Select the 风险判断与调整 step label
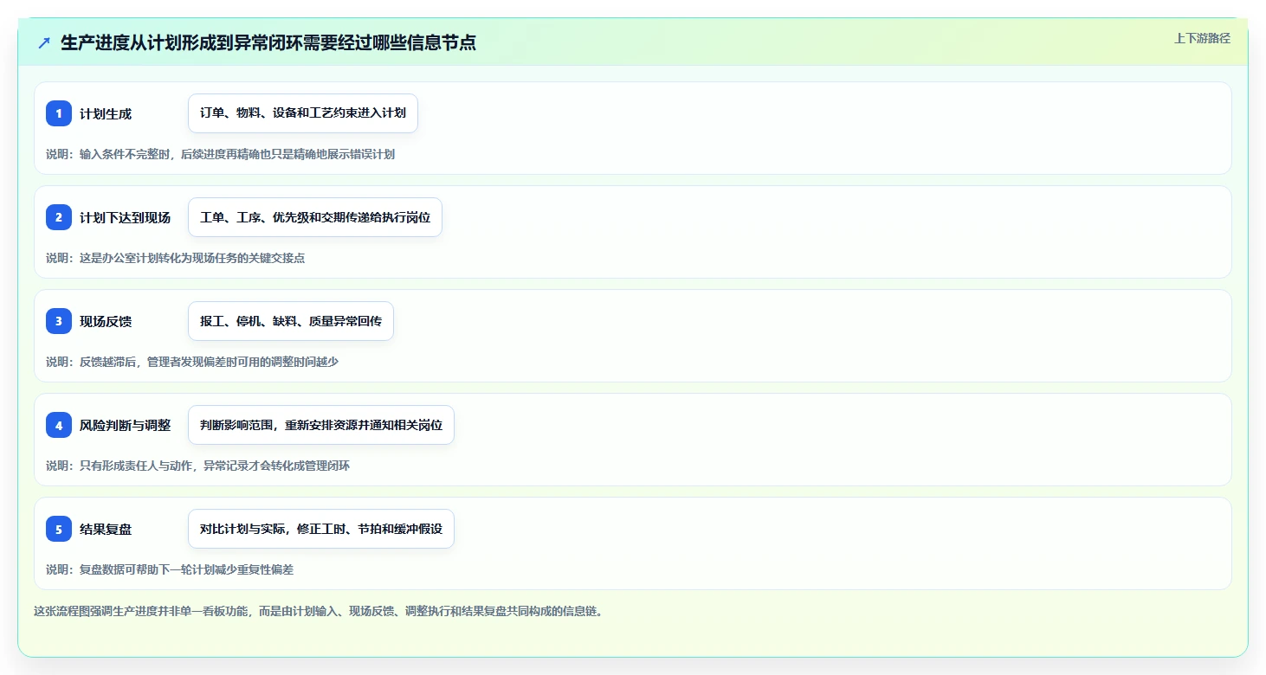The image size is (1266, 675). pos(126,426)
